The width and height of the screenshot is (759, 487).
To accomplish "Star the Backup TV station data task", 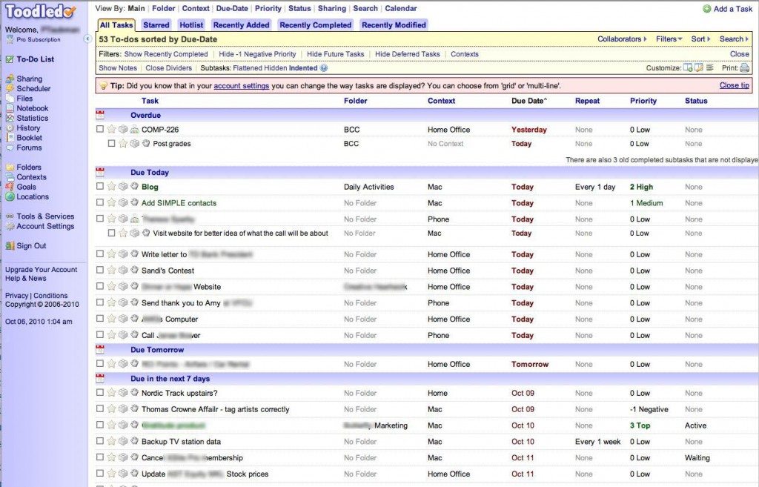I will tap(111, 441).
